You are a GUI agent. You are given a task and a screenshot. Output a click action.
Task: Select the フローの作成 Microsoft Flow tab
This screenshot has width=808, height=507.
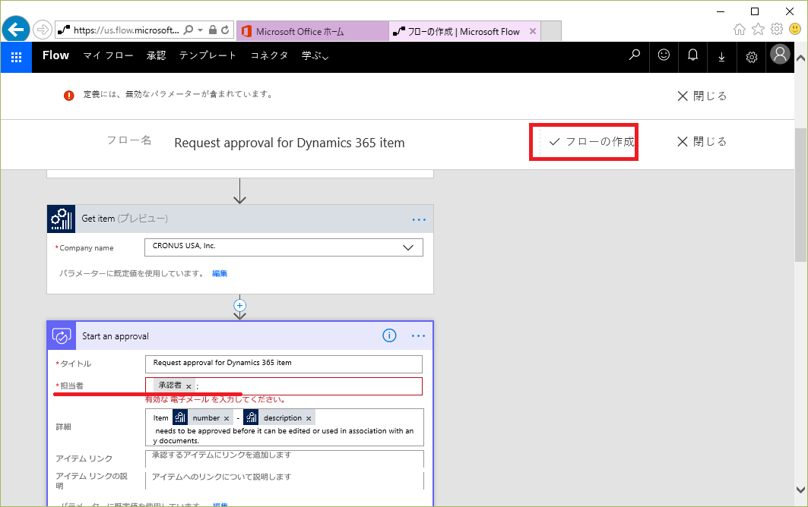coord(464,31)
